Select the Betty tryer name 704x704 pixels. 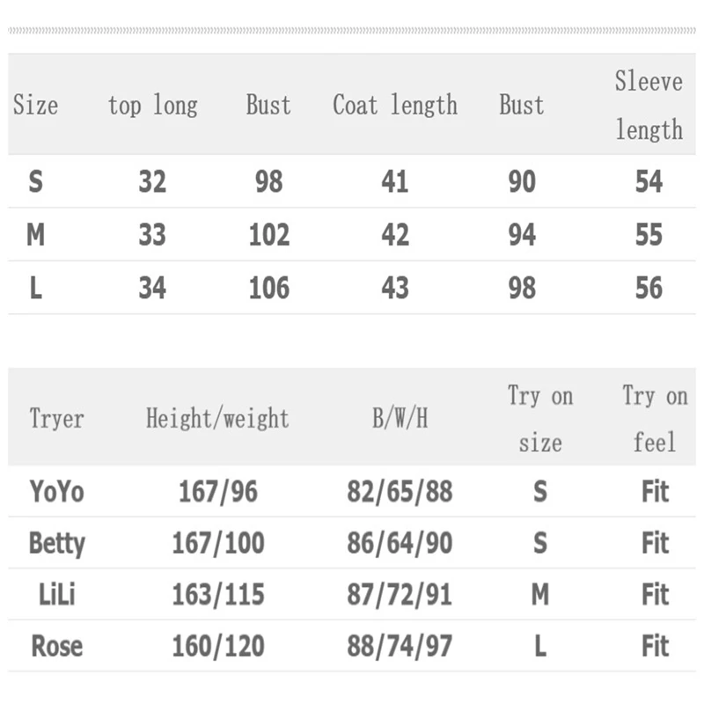point(56,543)
